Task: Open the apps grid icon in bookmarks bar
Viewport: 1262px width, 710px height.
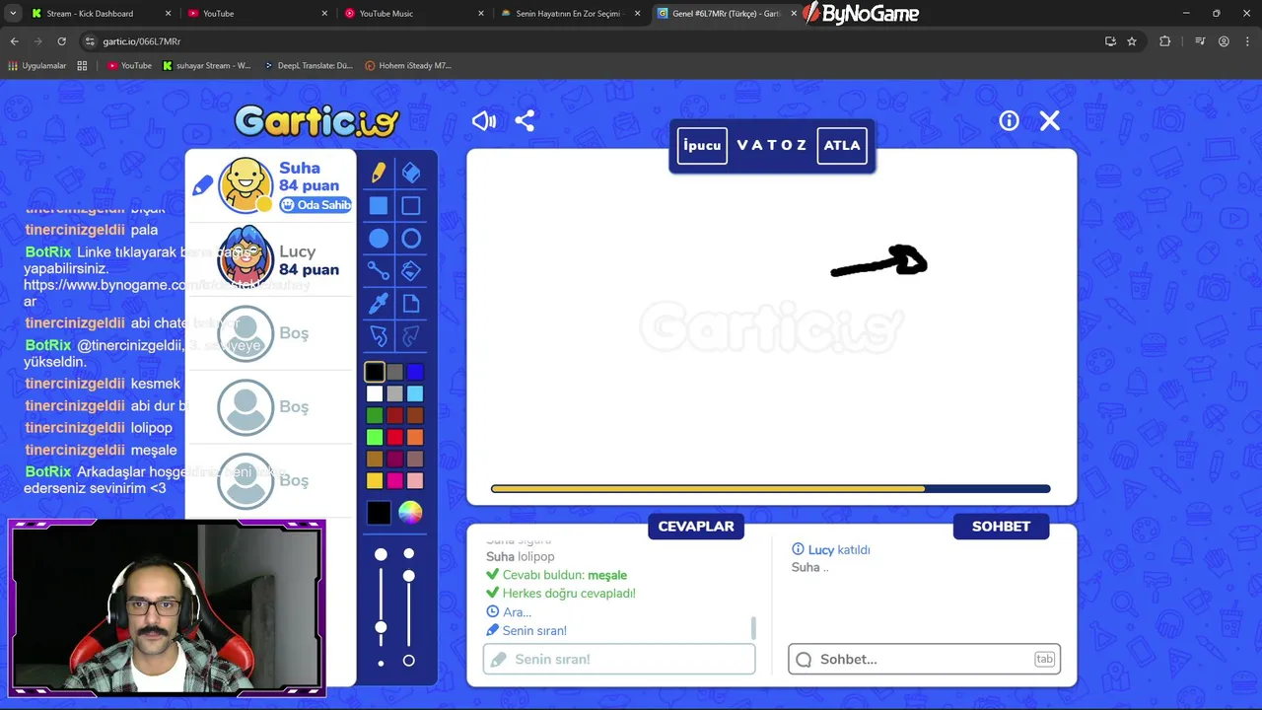Action: click(82, 65)
